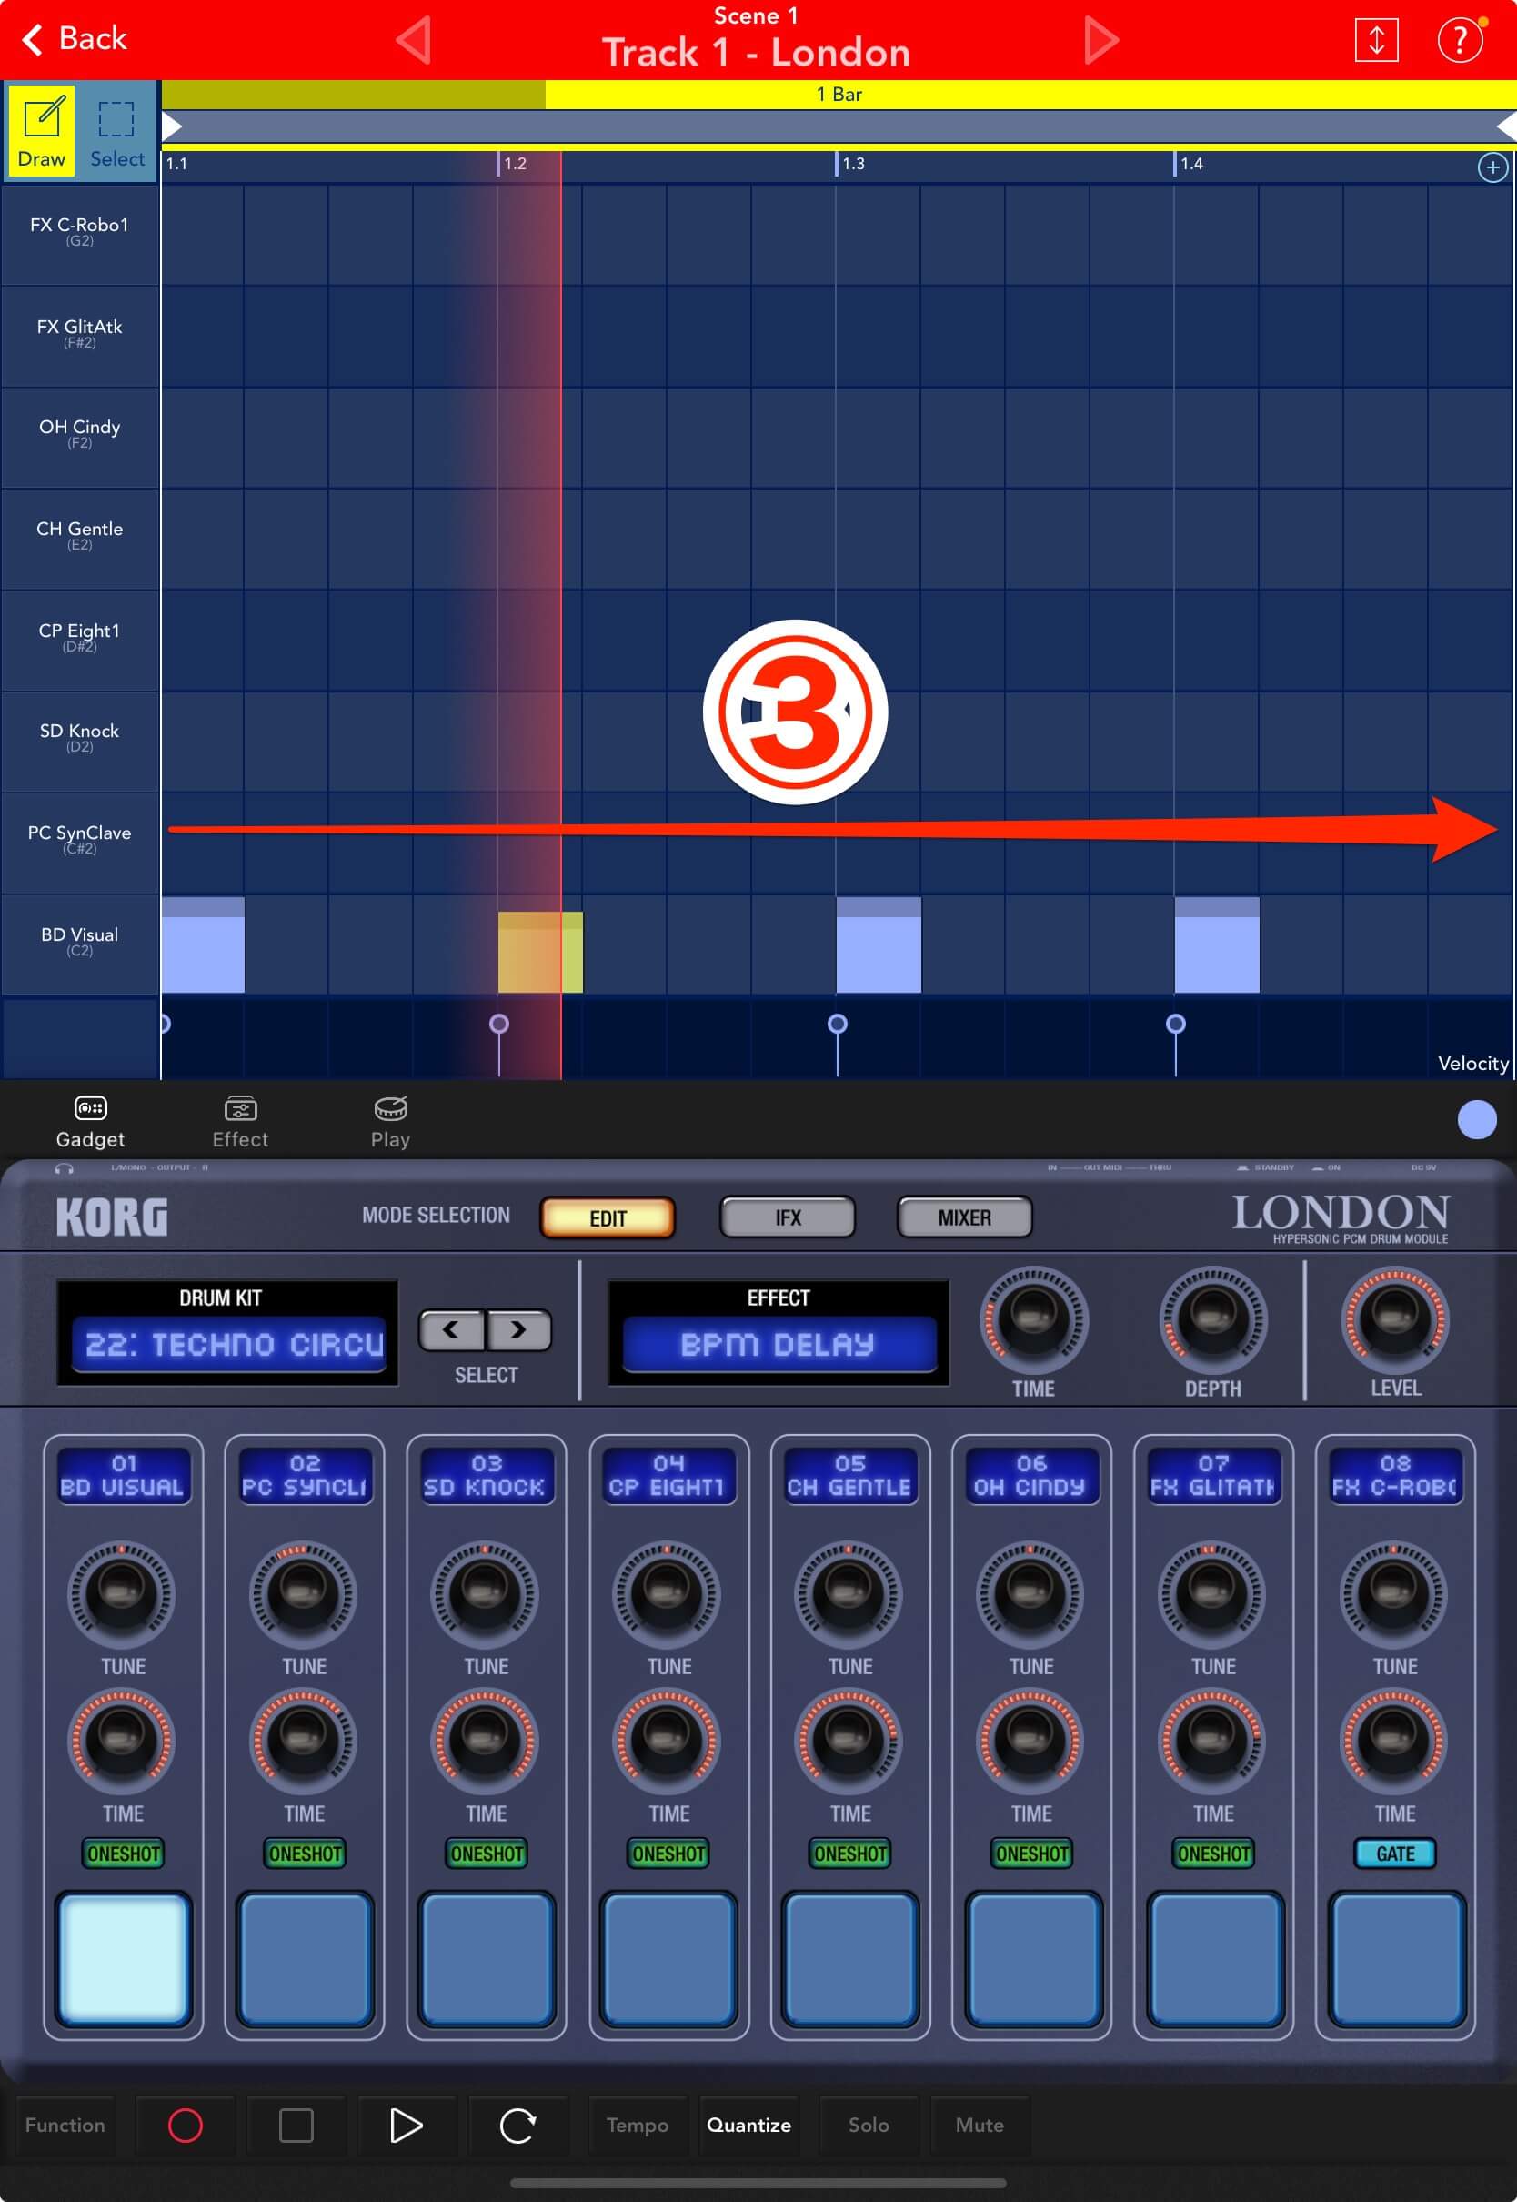
Task: Select the Draw tool
Action: pos(42,129)
